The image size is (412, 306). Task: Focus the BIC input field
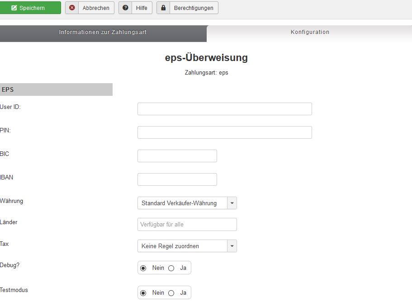pyautogui.click(x=177, y=156)
